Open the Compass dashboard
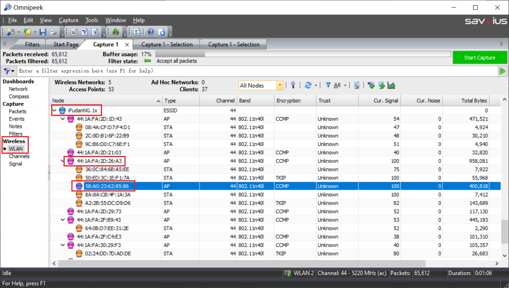The height and width of the screenshot is (288, 509). 19,96
